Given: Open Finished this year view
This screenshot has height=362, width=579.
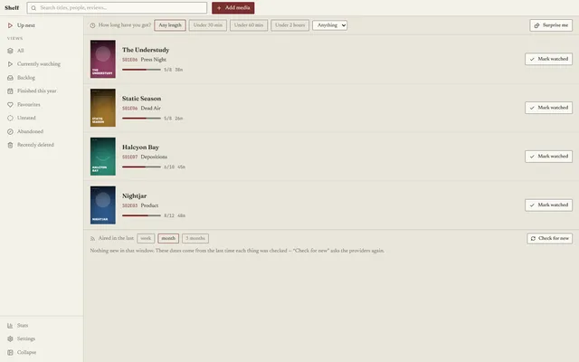Looking at the screenshot, I should coord(42,90).
